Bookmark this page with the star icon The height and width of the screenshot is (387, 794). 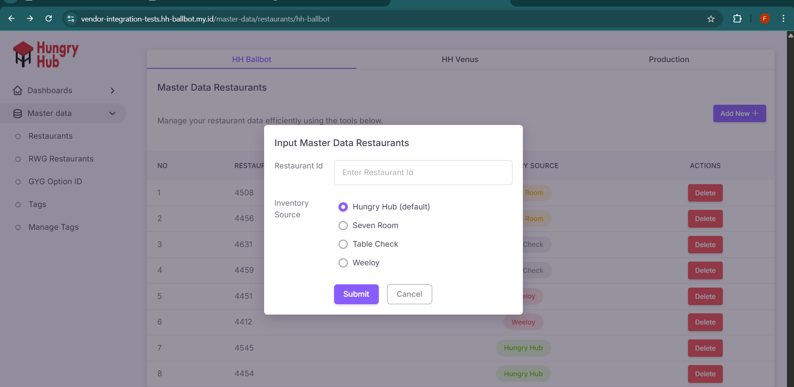pyautogui.click(x=711, y=19)
